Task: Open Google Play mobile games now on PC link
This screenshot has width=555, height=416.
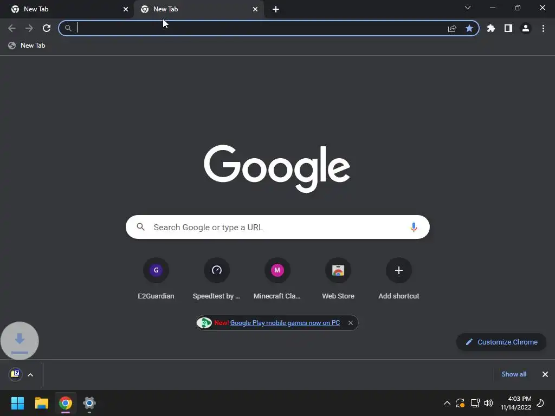Action: click(x=285, y=323)
